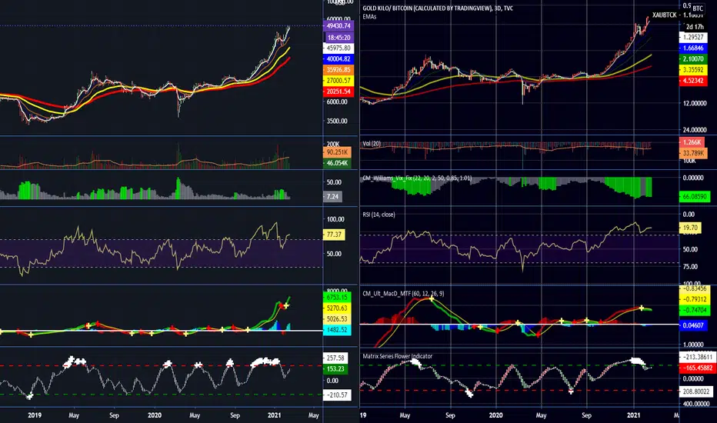Image resolution: width=717 pixels, height=423 pixels.
Task: Click the 400.00000 axis value
Action: [x=696, y=404]
